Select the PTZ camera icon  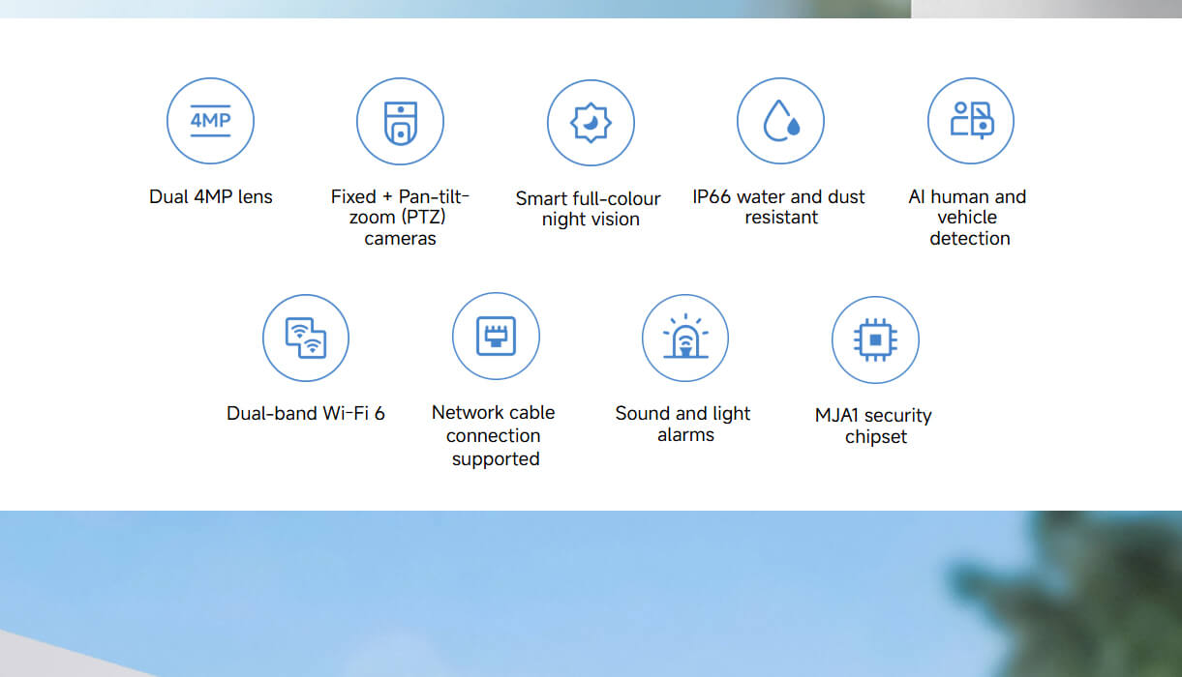pyautogui.click(x=400, y=122)
